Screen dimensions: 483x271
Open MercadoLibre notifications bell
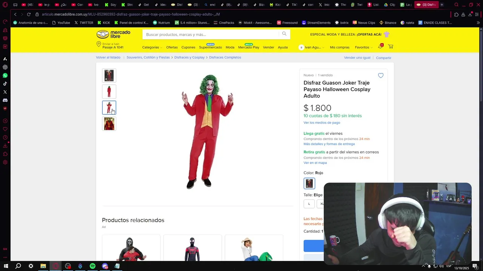point(380,46)
